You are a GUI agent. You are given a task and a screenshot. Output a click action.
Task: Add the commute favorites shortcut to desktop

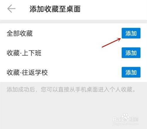131,53
